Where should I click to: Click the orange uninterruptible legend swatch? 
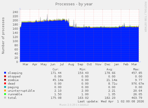click(x=5, y=90)
